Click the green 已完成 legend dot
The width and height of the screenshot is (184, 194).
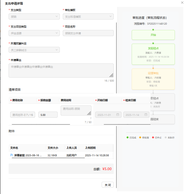click(127, 137)
